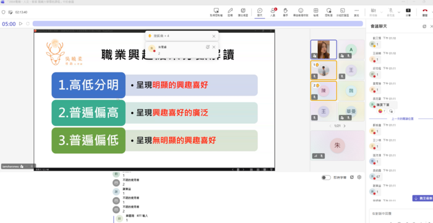Click the 02:13:40 meeting duration text
Viewport: 433px width, 223px height.
click(21, 12)
